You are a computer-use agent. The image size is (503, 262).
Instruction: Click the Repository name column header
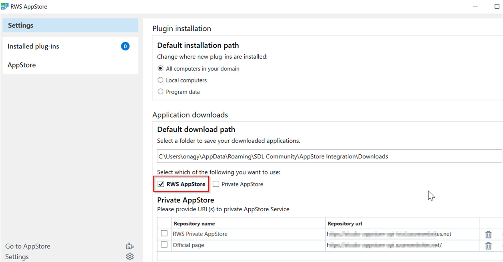[248, 224]
